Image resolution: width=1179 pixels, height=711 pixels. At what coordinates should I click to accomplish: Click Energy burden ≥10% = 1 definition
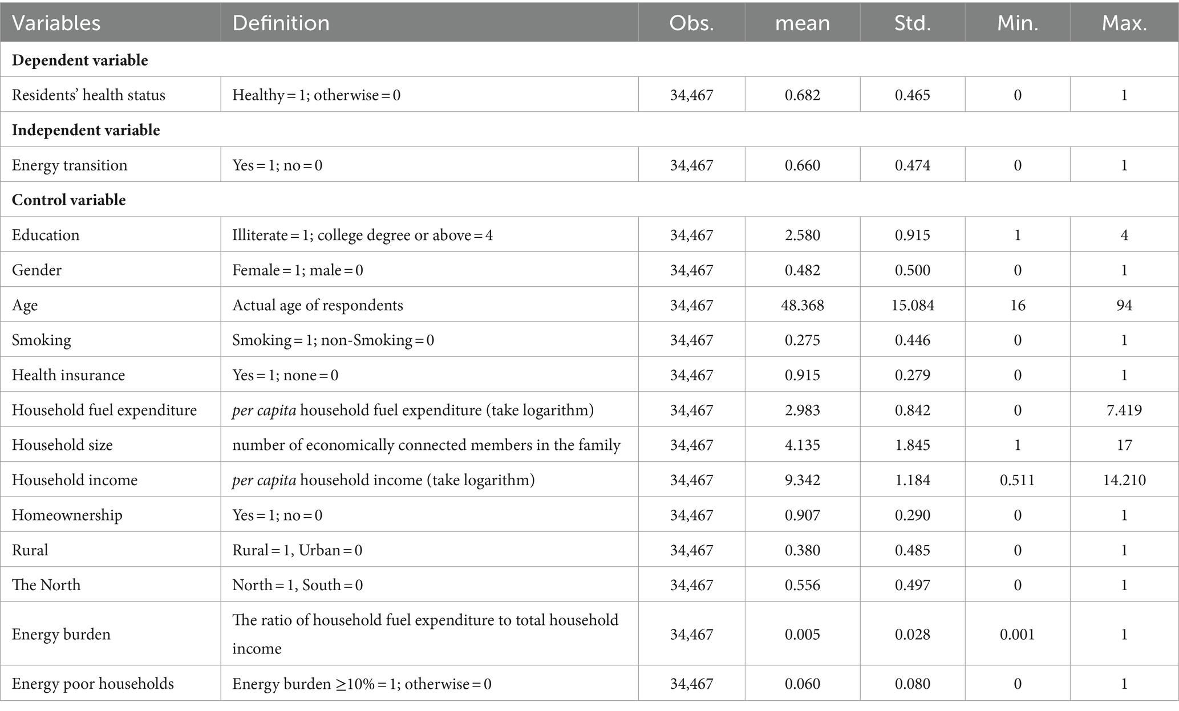[362, 684]
